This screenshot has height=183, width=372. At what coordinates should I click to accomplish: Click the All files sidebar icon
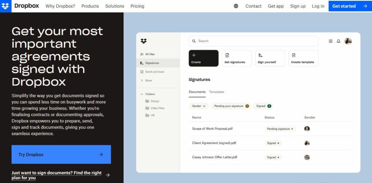tap(142, 54)
